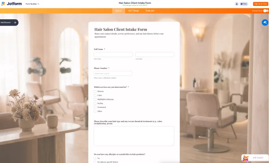Switch to the SETTINGS tab

[133, 11]
